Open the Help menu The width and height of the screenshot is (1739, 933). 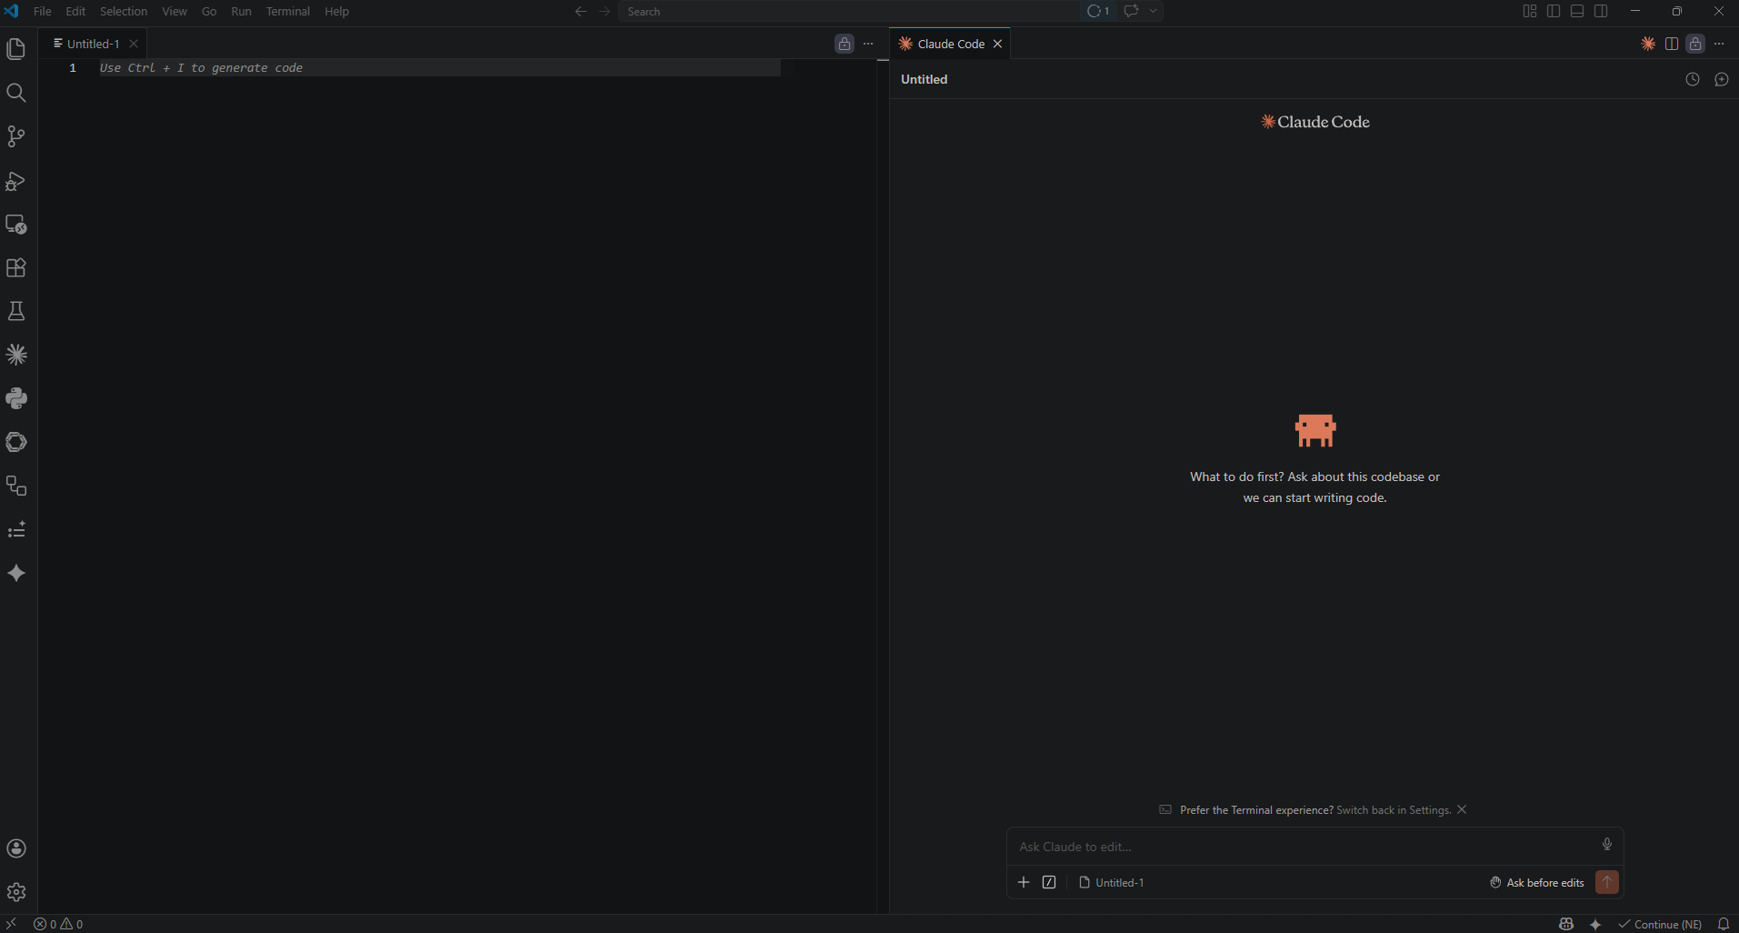click(x=336, y=11)
